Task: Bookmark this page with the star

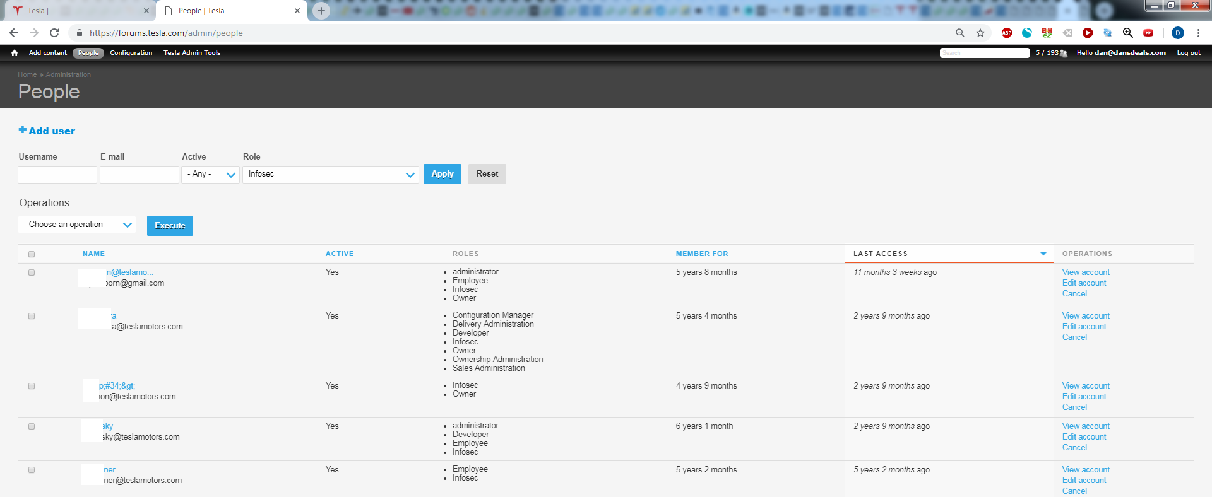Action: tap(980, 33)
